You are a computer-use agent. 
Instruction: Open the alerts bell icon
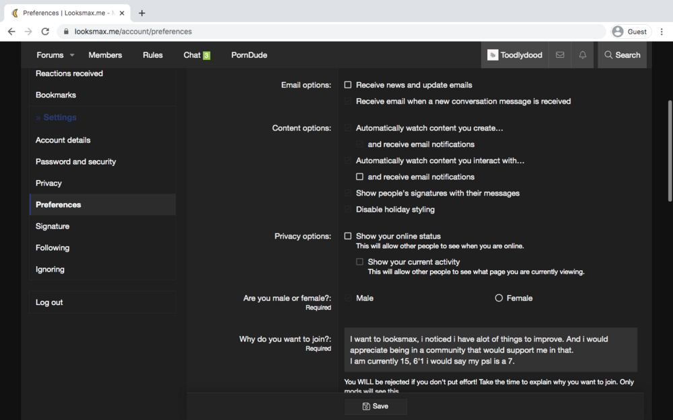pyautogui.click(x=582, y=55)
